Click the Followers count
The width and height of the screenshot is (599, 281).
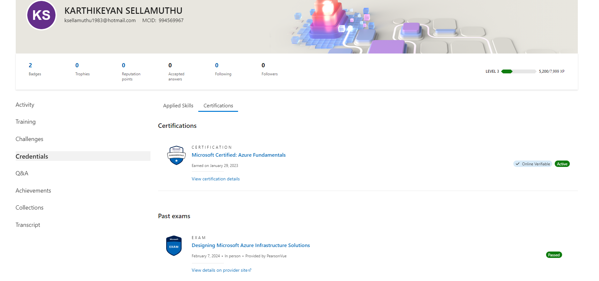[x=270, y=69]
